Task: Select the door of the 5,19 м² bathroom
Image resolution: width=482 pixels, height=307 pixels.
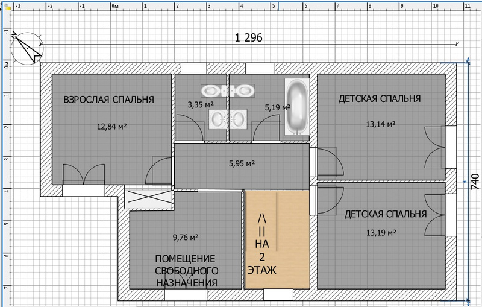Action: pyautogui.click(x=266, y=128)
